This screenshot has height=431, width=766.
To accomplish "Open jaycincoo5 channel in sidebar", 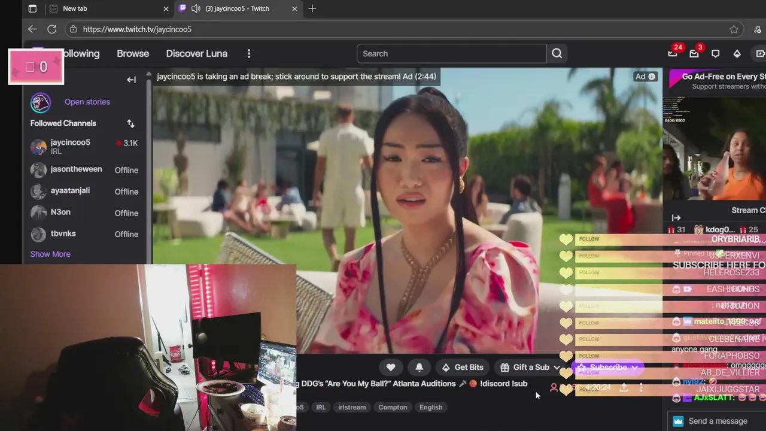I will tap(84, 147).
